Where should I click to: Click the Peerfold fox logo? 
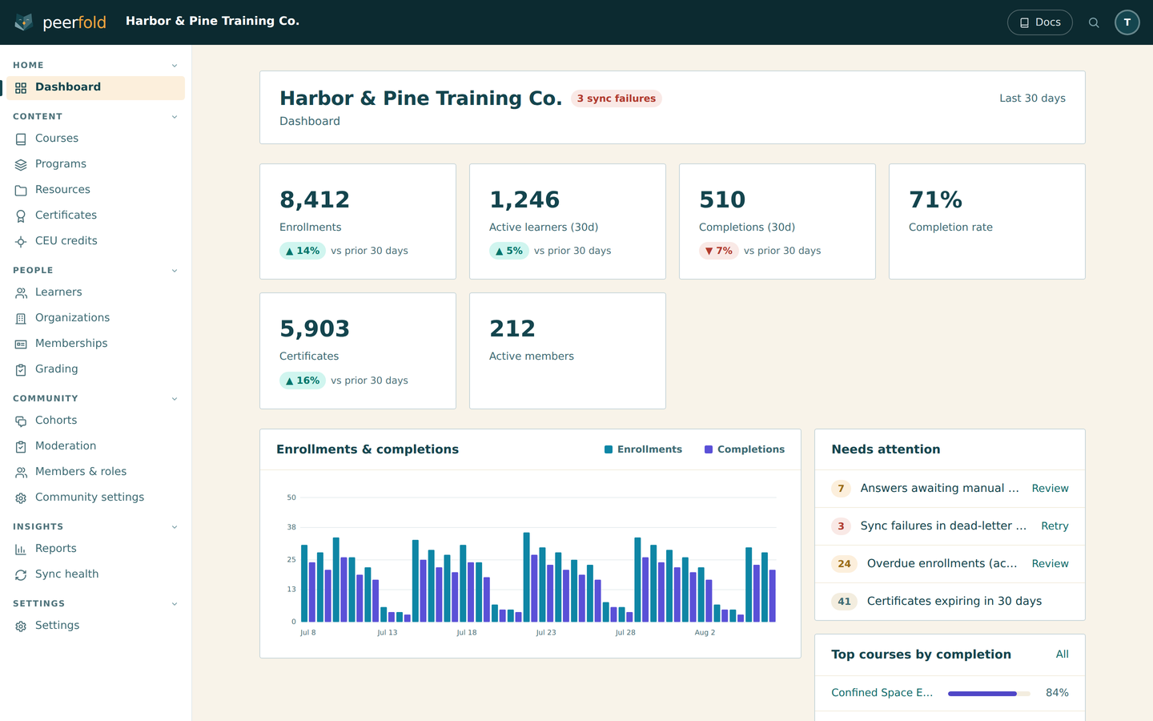coord(24,22)
